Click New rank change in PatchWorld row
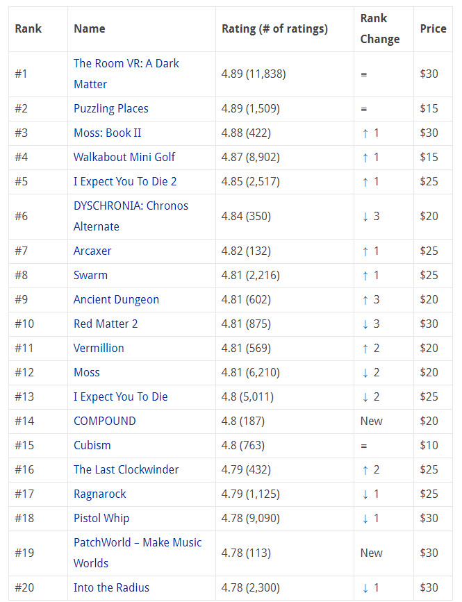The height and width of the screenshot is (602, 462). [x=372, y=553]
